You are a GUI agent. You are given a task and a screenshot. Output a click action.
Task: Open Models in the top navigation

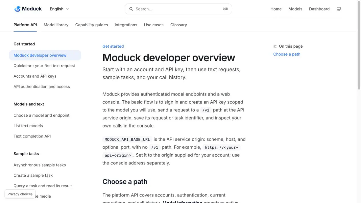click(x=295, y=9)
